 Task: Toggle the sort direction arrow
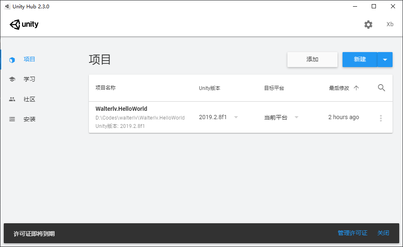[x=356, y=88]
